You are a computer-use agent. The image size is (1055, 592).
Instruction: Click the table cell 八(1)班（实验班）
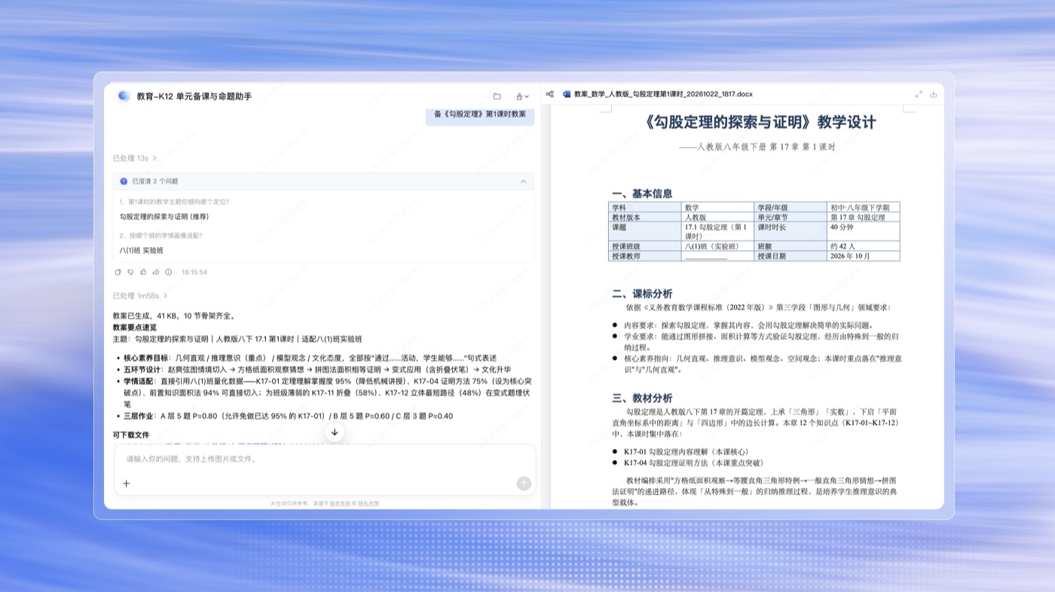(718, 246)
